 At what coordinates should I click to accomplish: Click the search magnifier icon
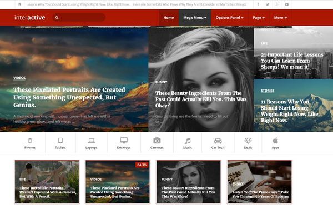click(x=57, y=18)
